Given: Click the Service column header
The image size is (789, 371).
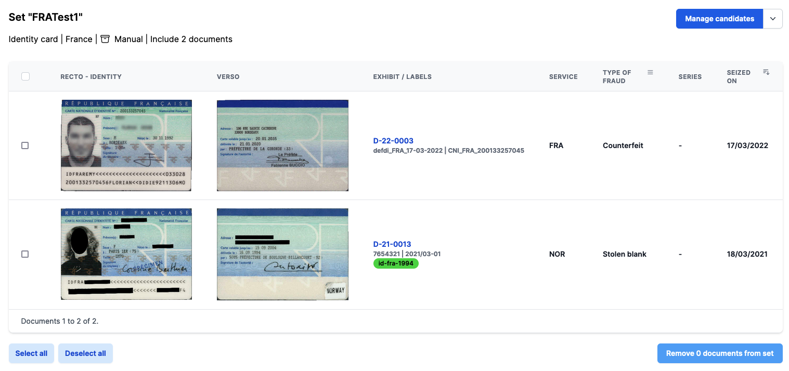Looking at the screenshot, I should pos(563,76).
